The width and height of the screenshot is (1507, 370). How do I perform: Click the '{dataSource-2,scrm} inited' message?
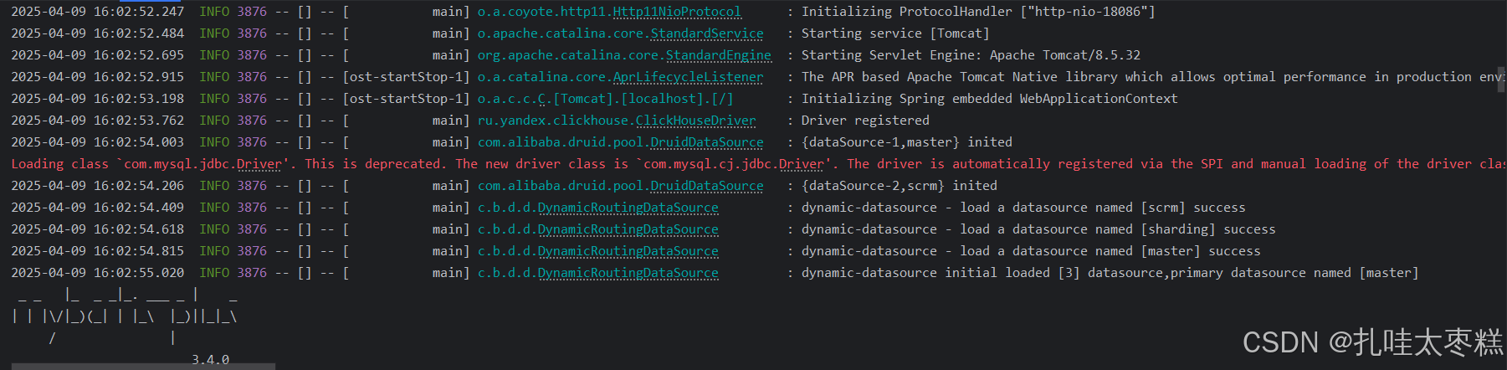pos(900,186)
